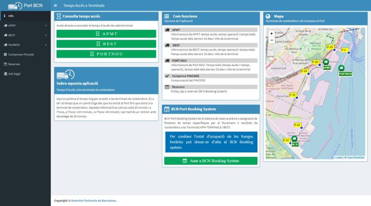Click the P-29 access marker on map
The height and width of the screenshot is (206, 371).
coord(305,71)
